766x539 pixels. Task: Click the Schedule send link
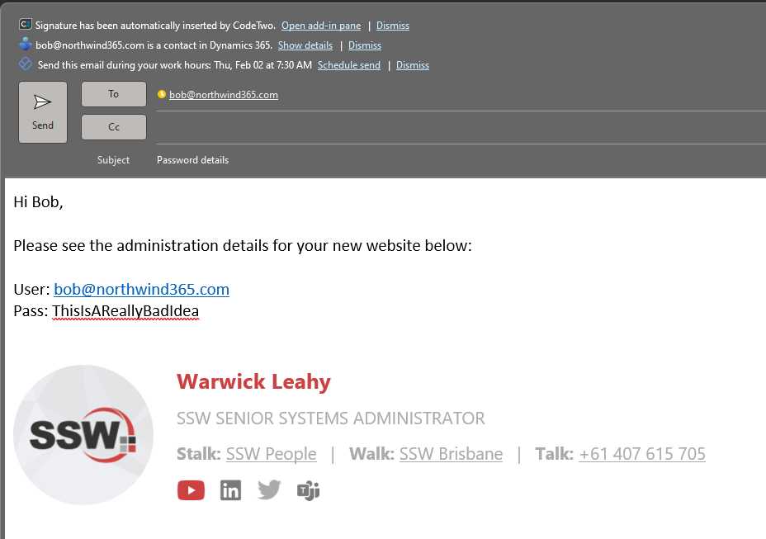tap(349, 65)
